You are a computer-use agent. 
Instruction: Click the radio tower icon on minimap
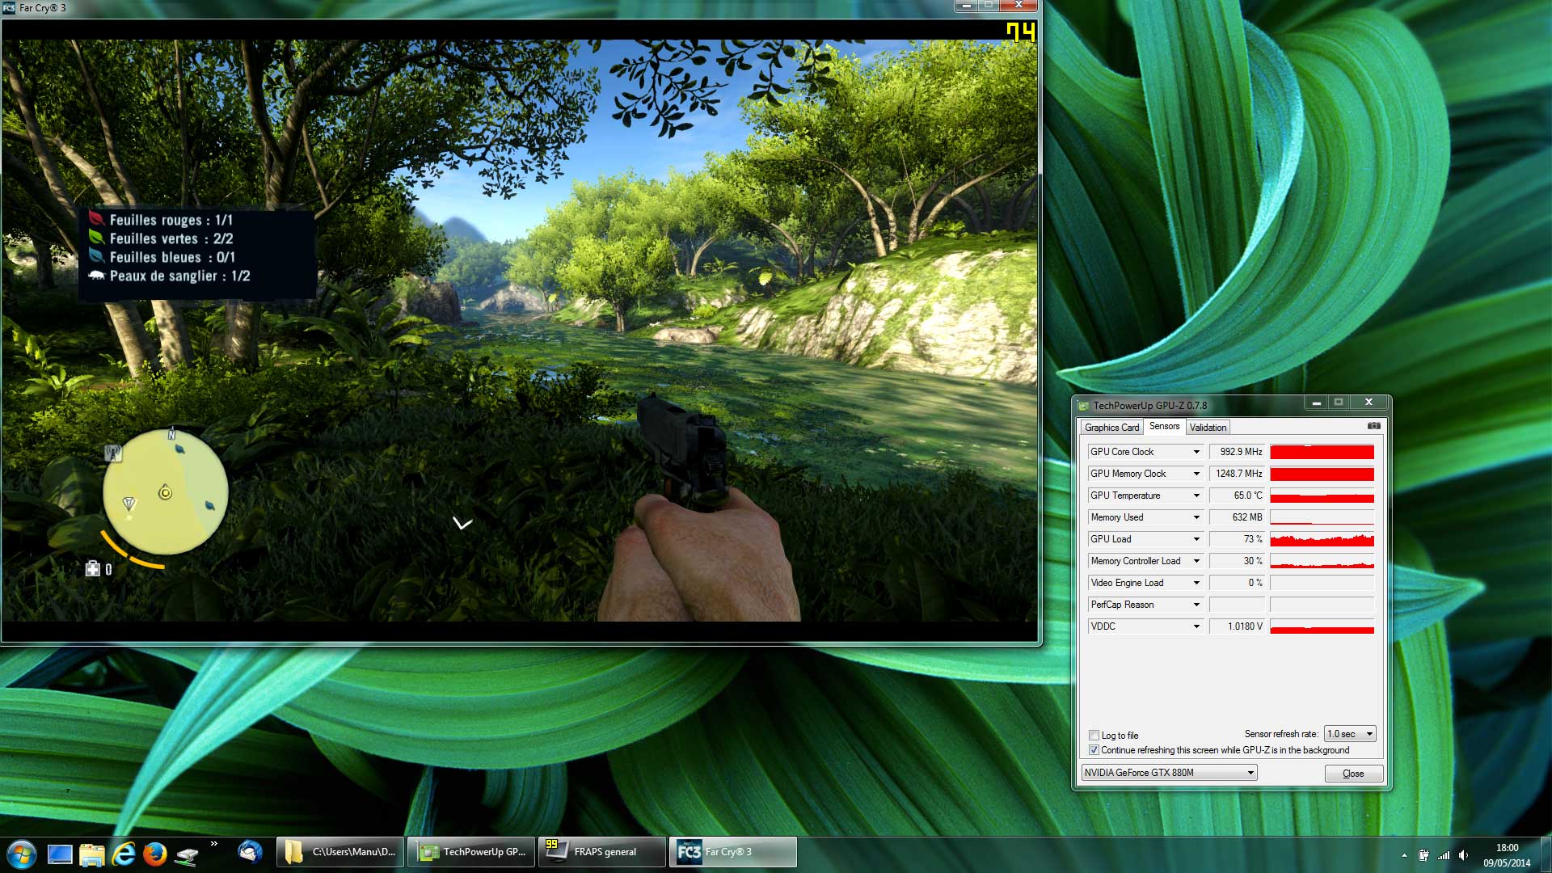[x=113, y=453]
